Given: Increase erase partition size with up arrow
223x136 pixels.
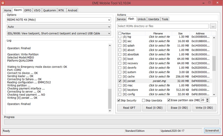Looking at the screenshot, I should tap(208, 99).
